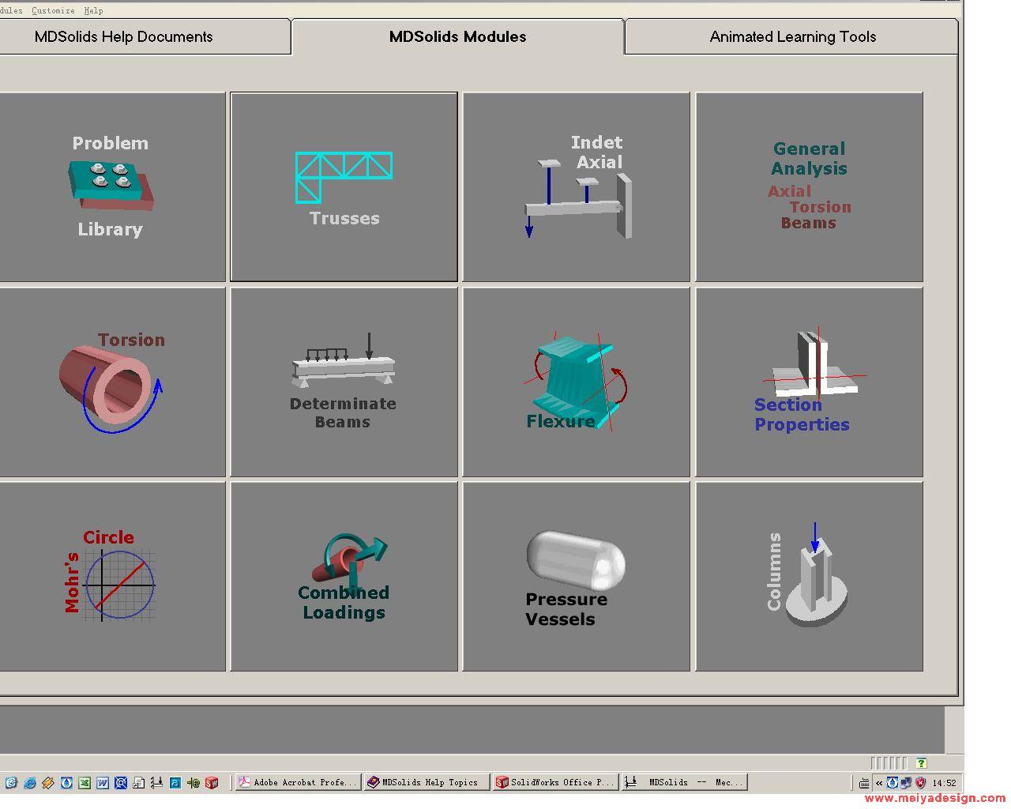Launch the Combined Loadings module
This screenshot has width=1011, height=809.
point(344,577)
